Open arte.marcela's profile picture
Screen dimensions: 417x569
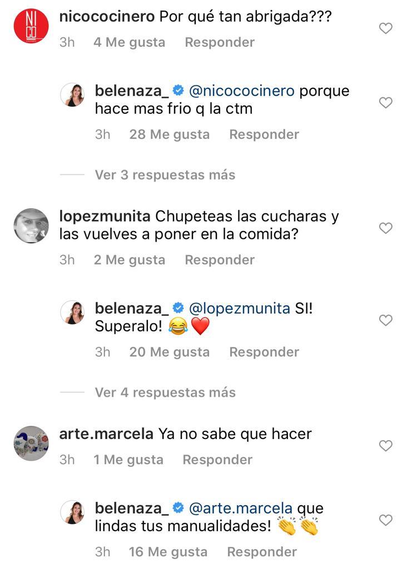click(x=31, y=443)
